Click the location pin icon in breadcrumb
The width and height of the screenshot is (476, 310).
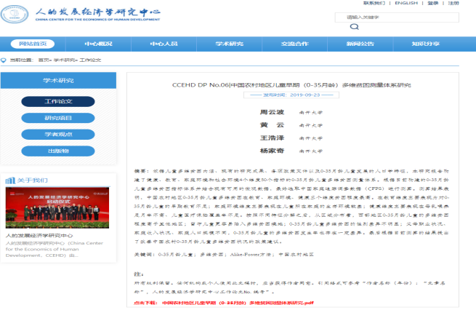tap(6, 60)
